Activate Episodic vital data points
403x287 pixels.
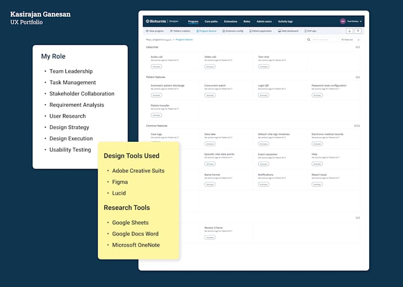tap(210, 164)
